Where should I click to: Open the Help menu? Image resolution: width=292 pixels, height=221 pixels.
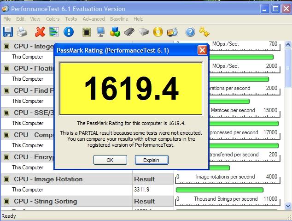pyautogui.click(x=138, y=19)
